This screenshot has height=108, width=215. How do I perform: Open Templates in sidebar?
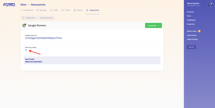coord(191,20)
